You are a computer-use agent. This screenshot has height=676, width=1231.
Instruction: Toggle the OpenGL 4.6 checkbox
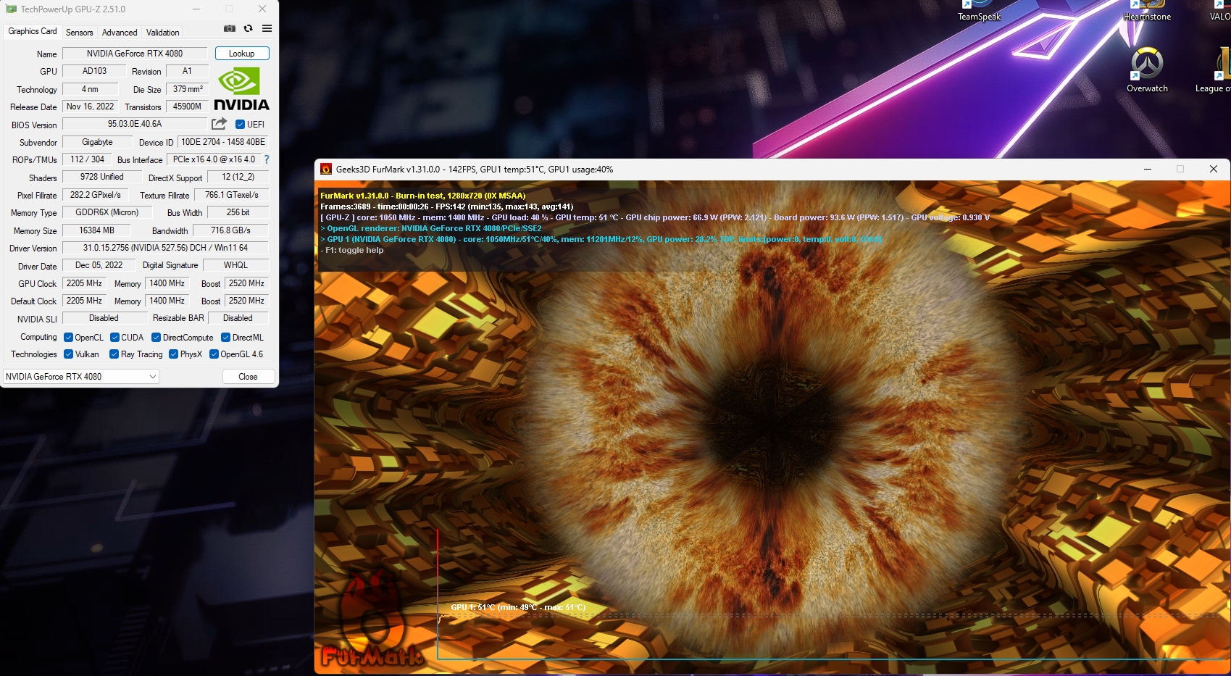214,354
